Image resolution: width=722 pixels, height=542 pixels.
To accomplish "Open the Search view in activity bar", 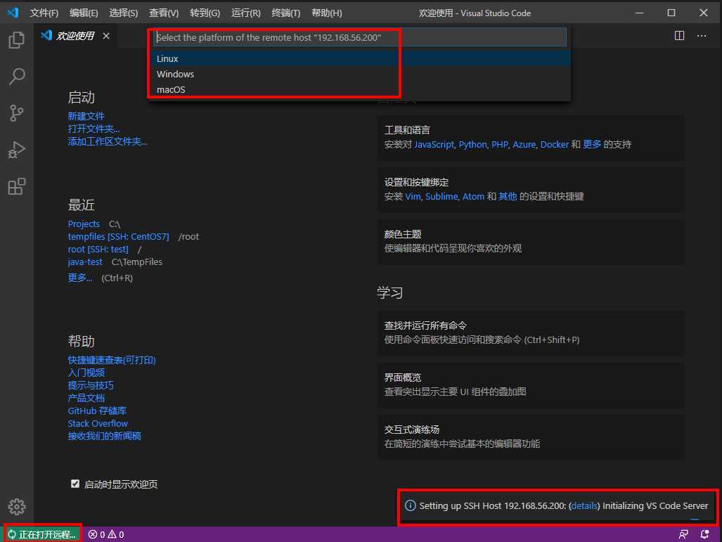I will tap(17, 77).
